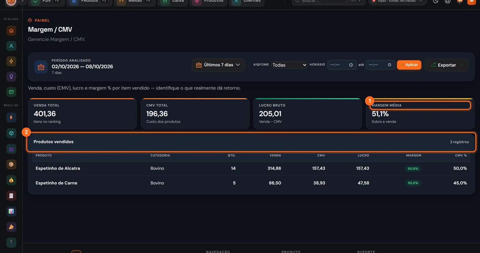The height and width of the screenshot is (253, 480).
Task: Sort table by the MARGEM column header
Action: [x=413, y=155]
